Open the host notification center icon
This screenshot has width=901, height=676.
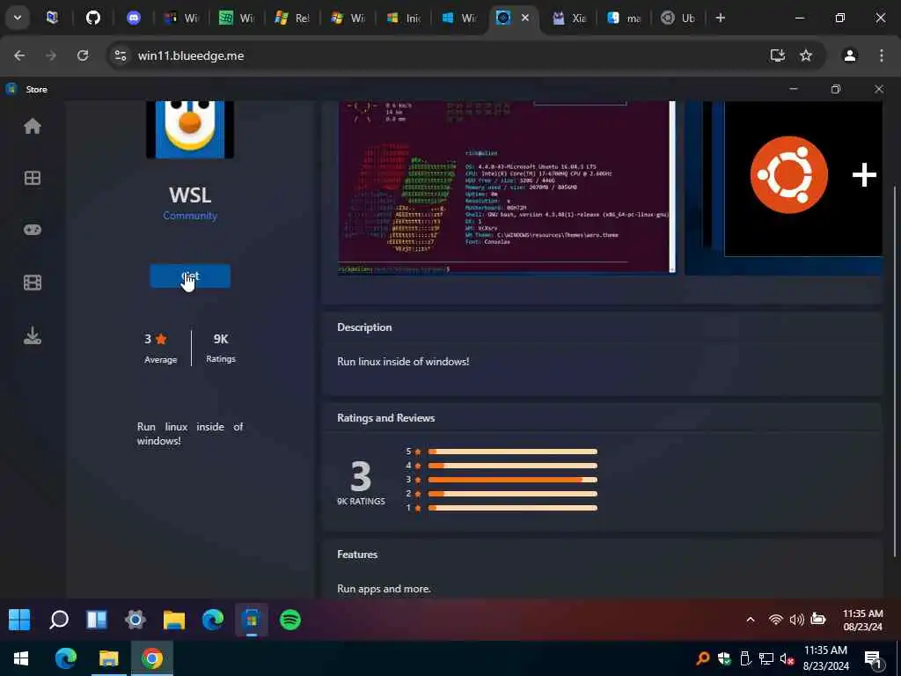click(x=873, y=658)
